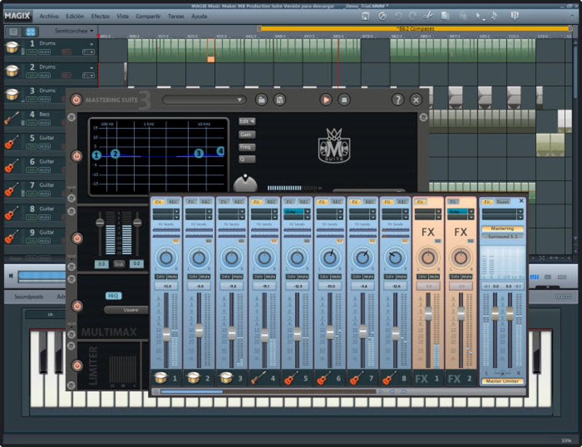Click the bass guitar icon on track 4
The height and width of the screenshot is (447, 582).
12,118
